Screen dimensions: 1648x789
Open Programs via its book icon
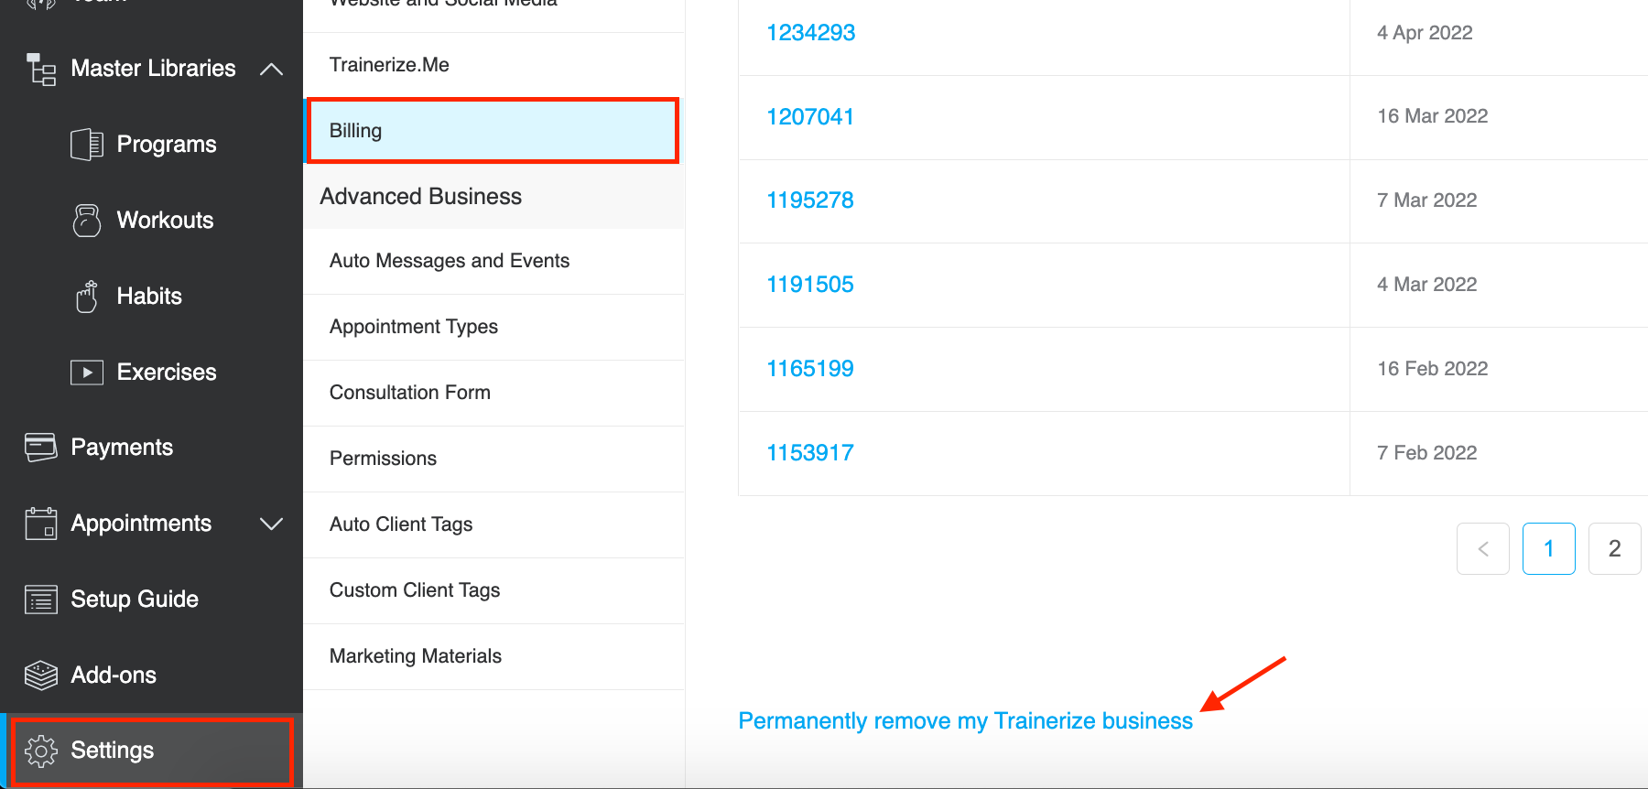87,145
